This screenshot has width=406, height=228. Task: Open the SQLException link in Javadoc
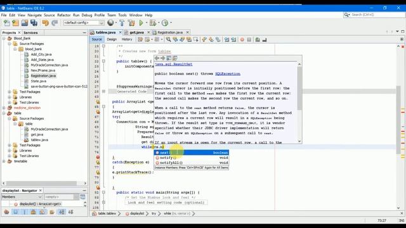coord(228,74)
